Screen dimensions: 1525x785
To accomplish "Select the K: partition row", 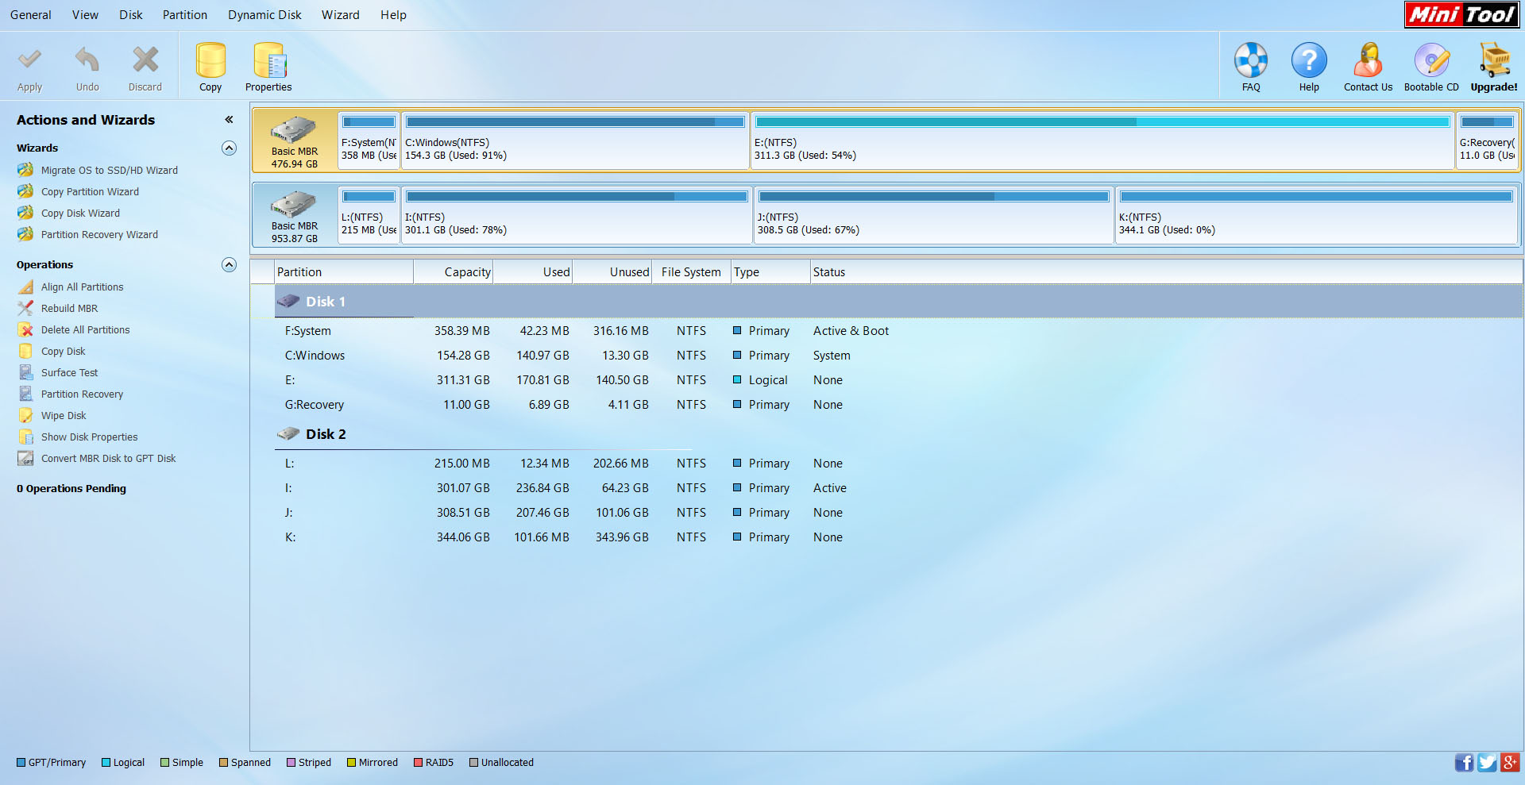I will 898,537.
